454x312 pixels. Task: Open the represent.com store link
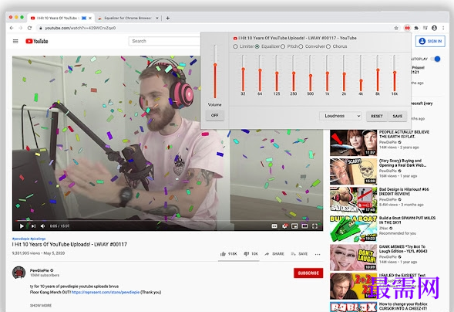point(106,292)
